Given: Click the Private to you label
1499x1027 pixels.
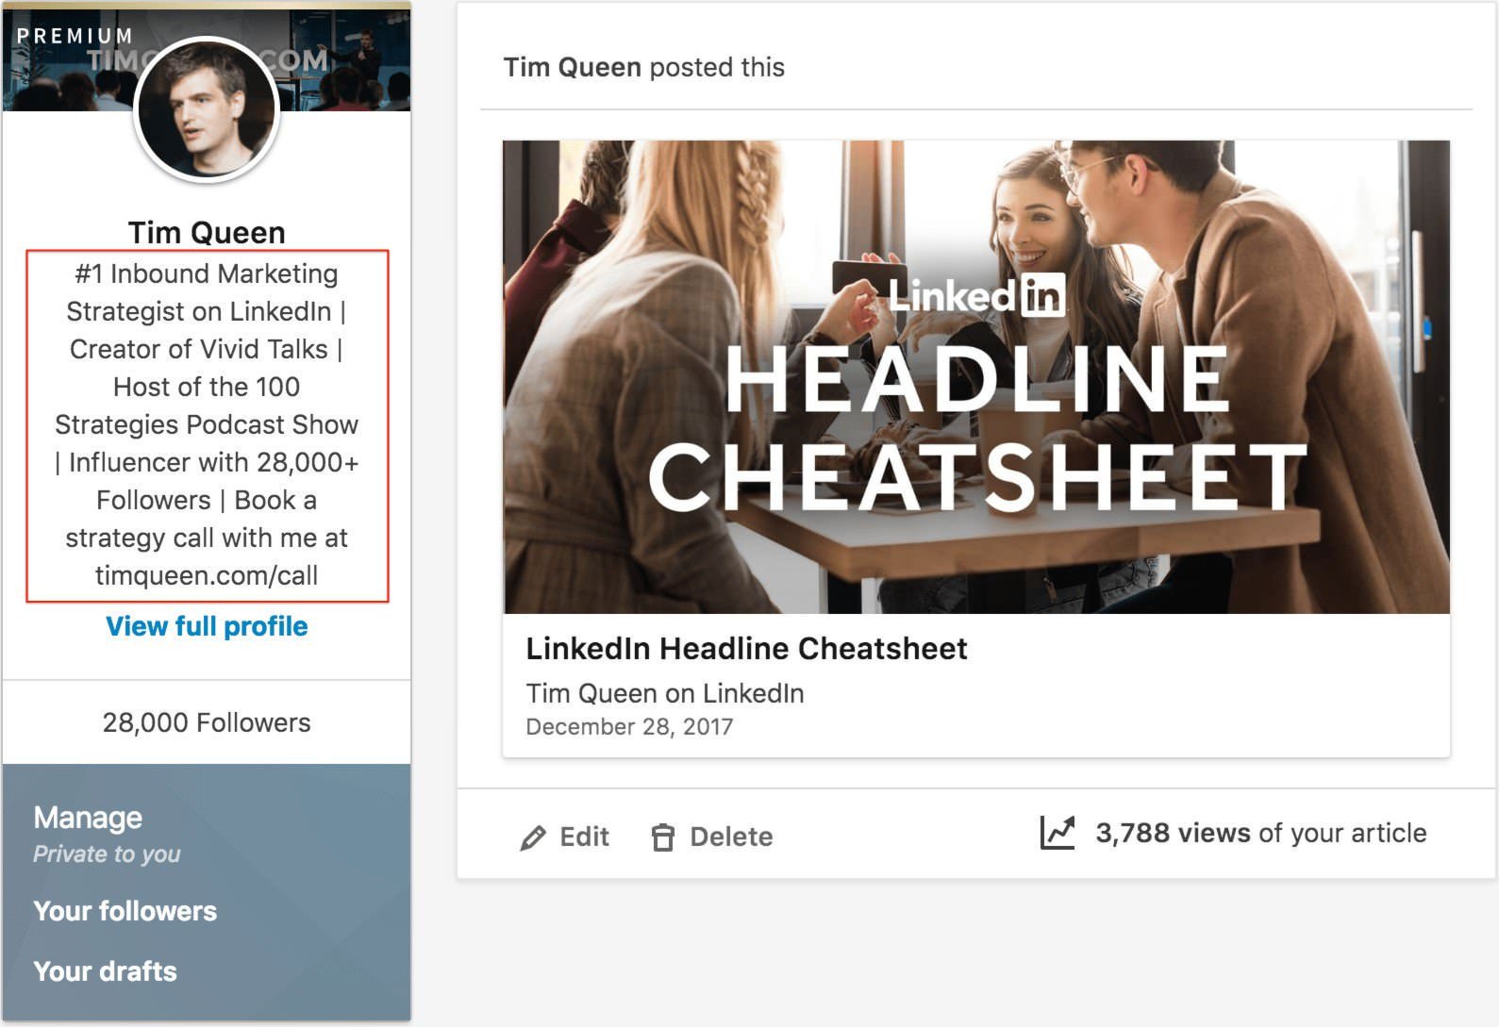Looking at the screenshot, I should [107, 854].
